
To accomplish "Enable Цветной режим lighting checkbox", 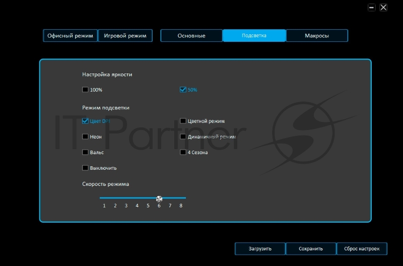I will (x=183, y=121).
